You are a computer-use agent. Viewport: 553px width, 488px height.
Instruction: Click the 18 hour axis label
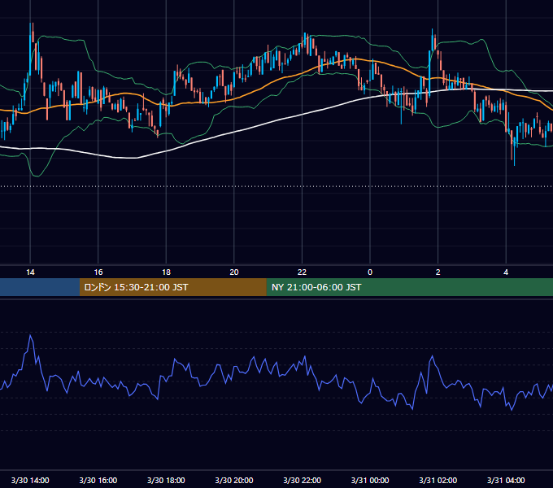point(166,272)
